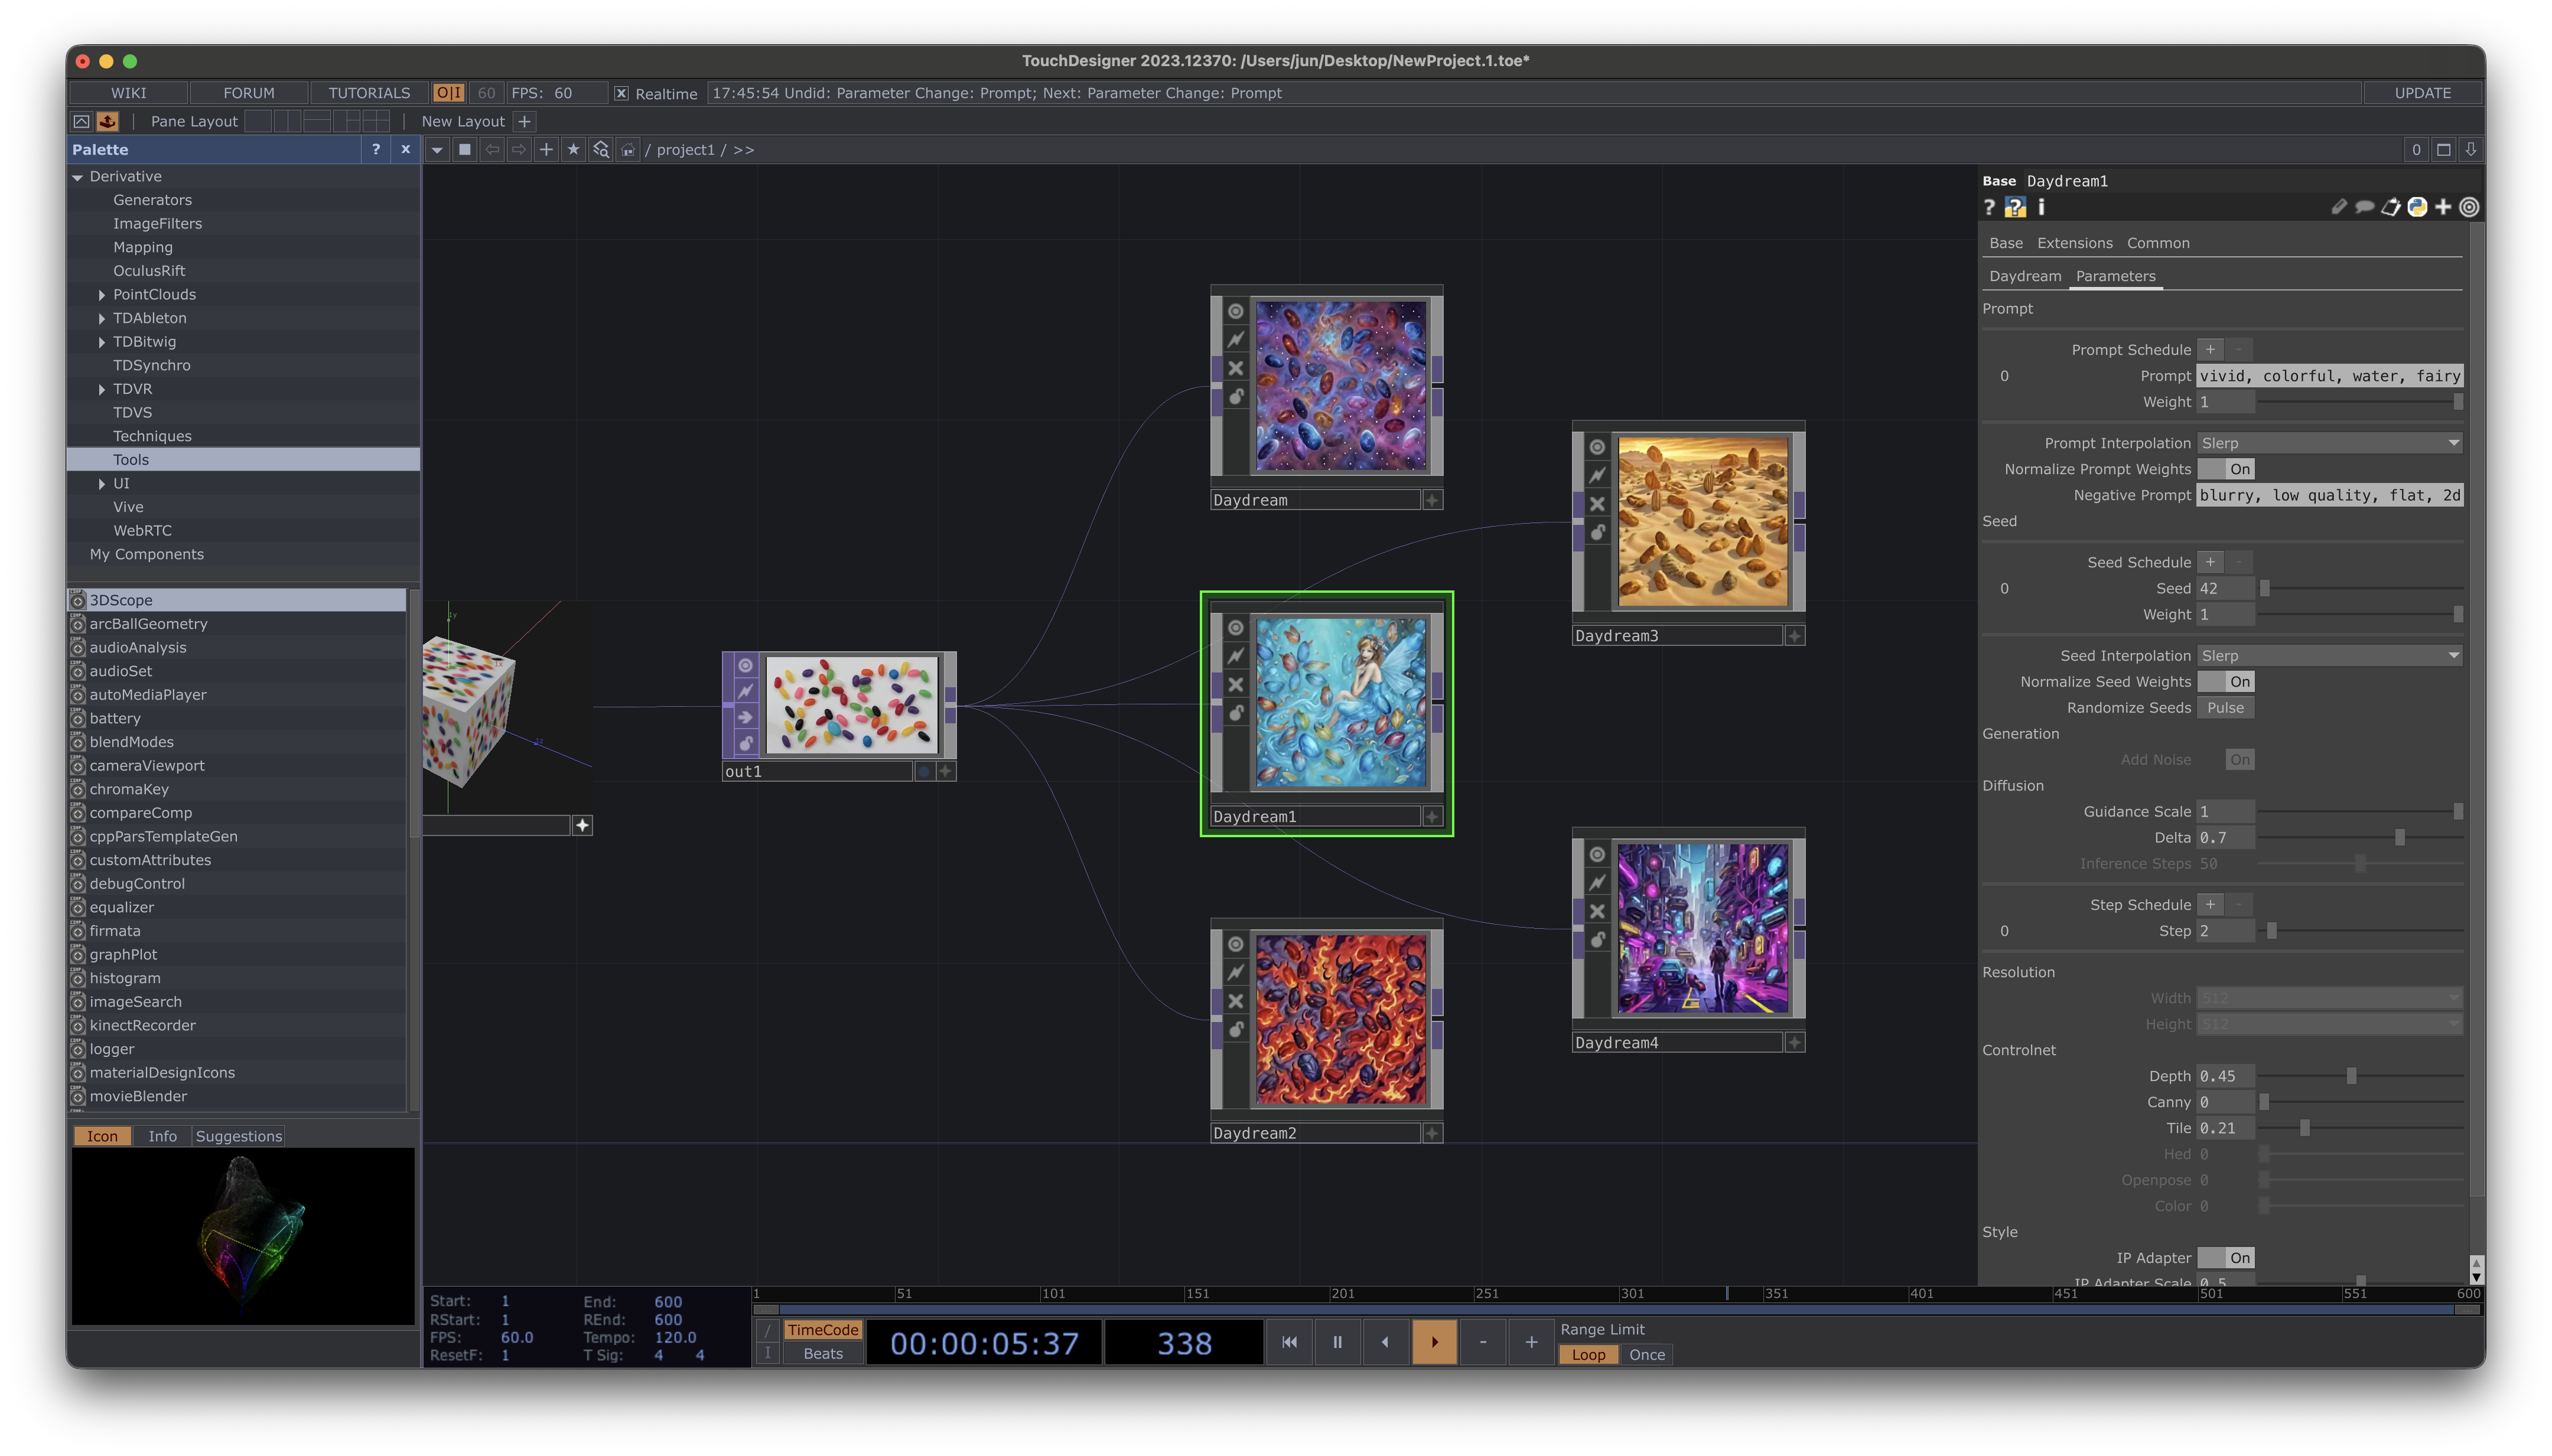2552x1456 pixels.
Task: Click the Python expression language icon
Action: (x=2418, y=208)
